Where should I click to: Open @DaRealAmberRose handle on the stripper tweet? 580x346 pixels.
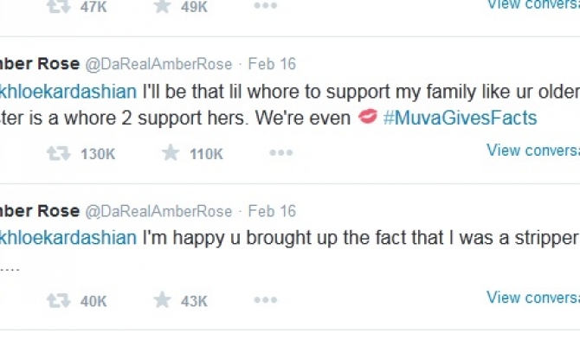tap(158, 211)
